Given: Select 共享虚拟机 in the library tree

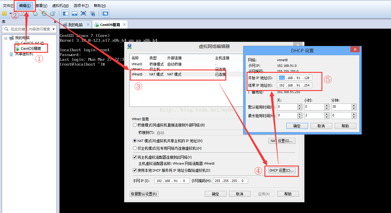Looking at the screenshot, I should click(x=24, y=54).
